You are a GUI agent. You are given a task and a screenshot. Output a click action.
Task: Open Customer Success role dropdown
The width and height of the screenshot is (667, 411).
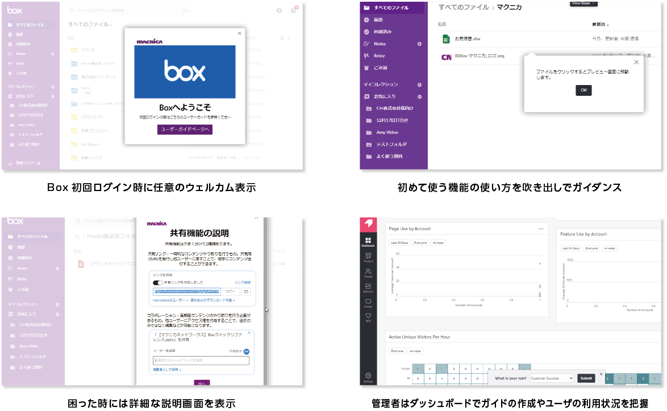point(552,378)
